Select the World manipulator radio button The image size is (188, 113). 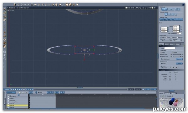pos(166,37)
